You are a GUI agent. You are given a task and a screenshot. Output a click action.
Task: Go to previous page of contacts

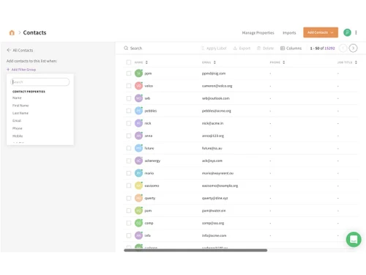(343, 48)
